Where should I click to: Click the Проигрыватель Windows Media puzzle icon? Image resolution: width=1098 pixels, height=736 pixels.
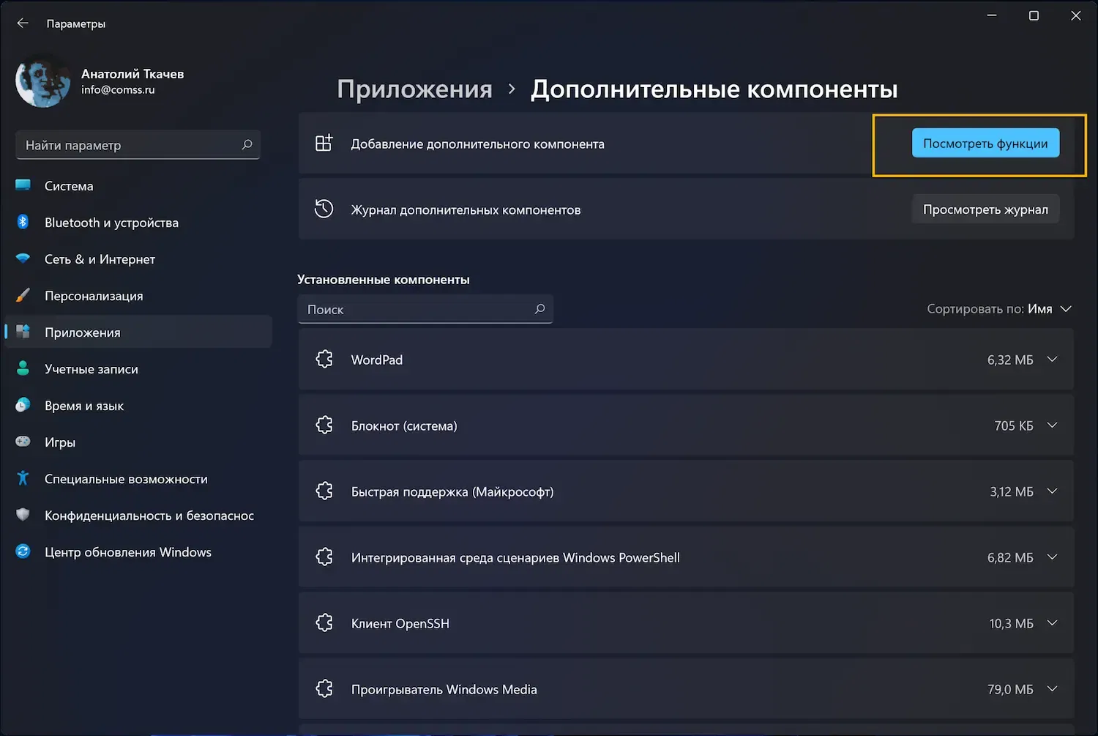coord(324,688)
